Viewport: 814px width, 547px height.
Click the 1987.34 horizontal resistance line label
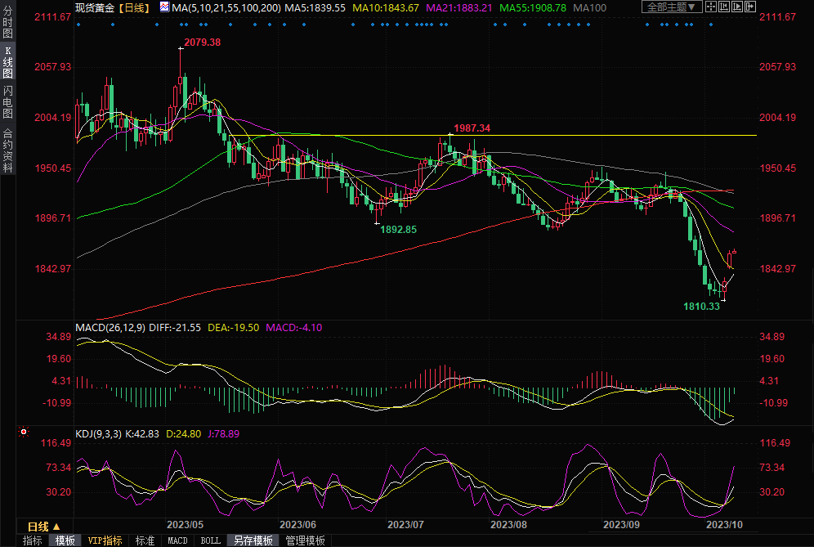472,128
